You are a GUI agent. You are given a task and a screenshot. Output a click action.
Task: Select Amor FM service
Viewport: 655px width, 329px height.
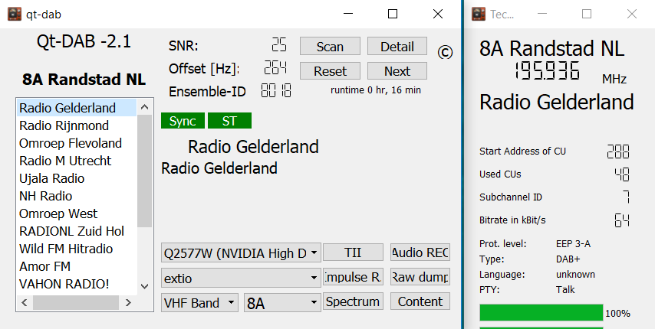click(x=77, y=266)
